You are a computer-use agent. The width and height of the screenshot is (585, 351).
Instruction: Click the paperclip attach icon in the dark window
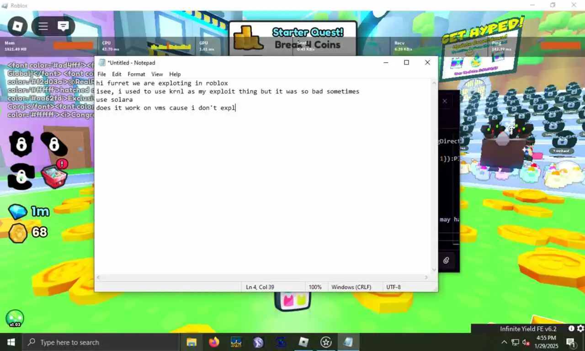click(x=446, y=261)
